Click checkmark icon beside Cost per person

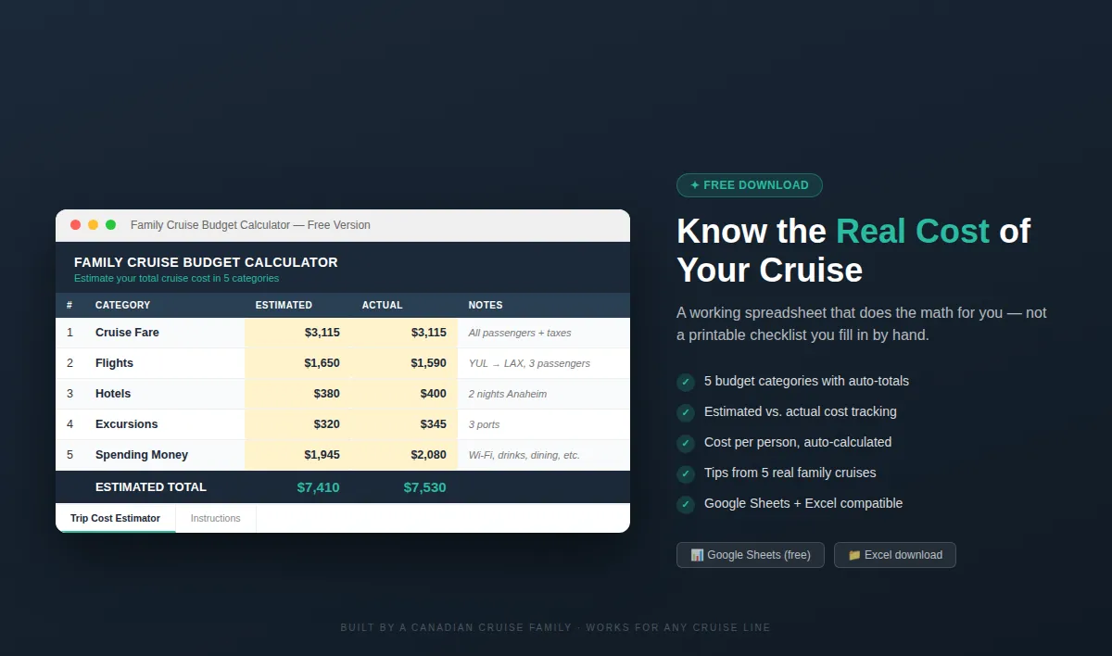[686, 443]
